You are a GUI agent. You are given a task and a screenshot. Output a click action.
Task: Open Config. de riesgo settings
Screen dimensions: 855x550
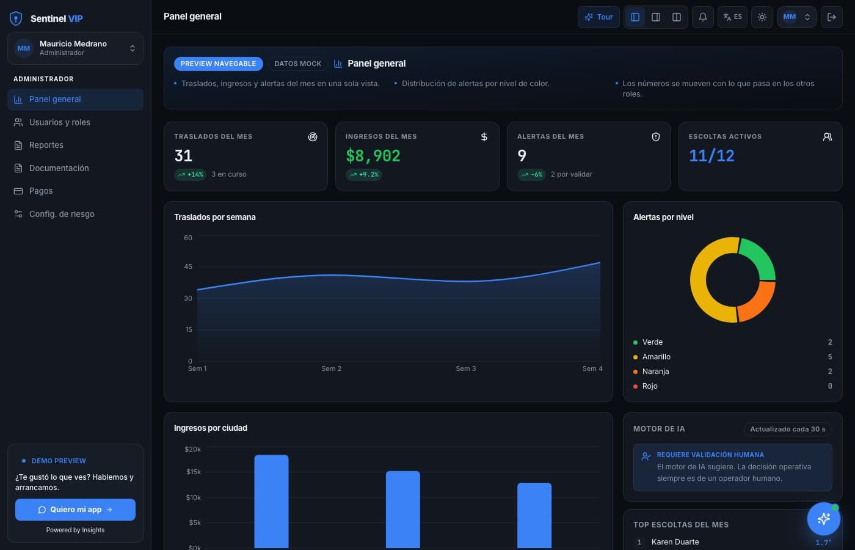(x=75, y=214)
